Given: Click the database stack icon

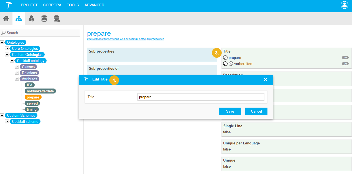Looking at the screenshot, I should [x=44, y=19].
